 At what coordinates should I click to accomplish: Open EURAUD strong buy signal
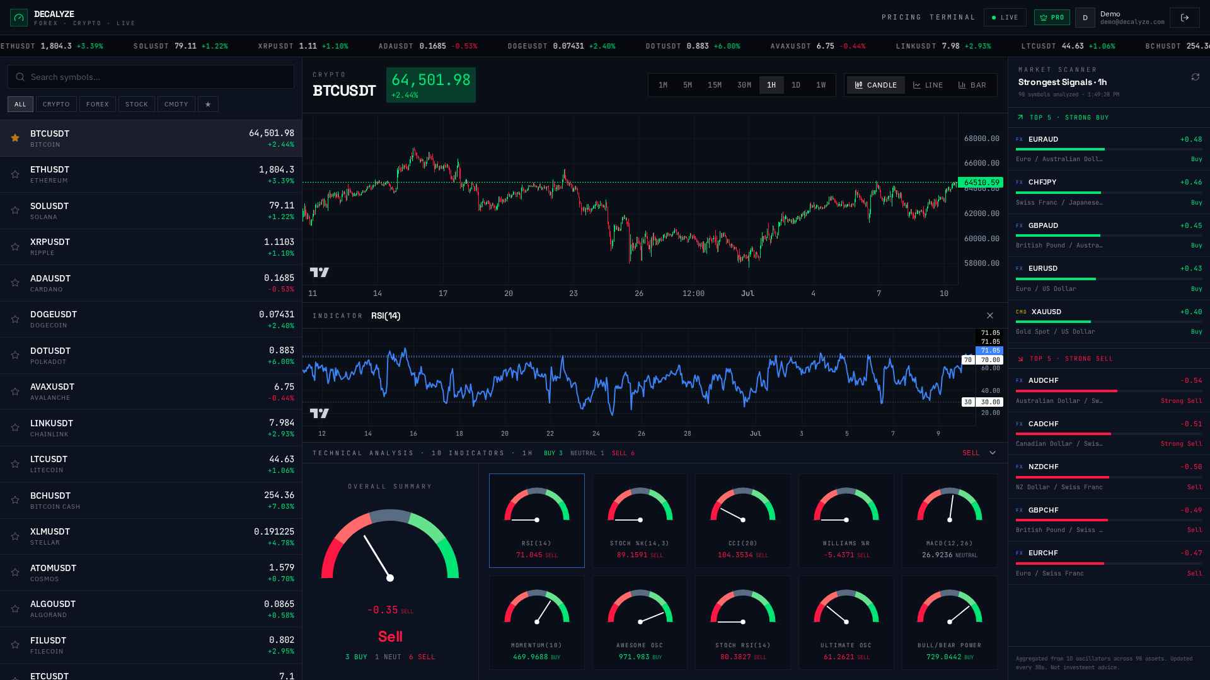(x=1109, y=149)
